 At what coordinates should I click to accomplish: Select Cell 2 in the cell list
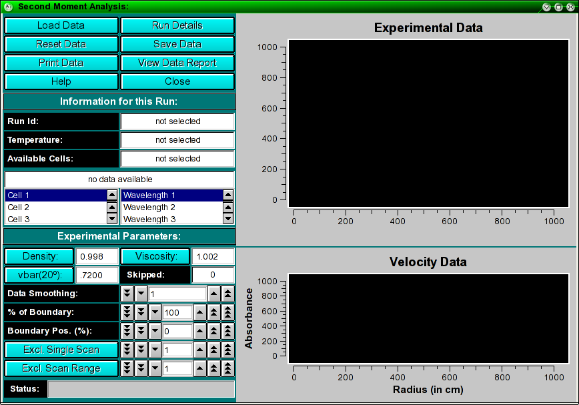click(x=55, y=208)
